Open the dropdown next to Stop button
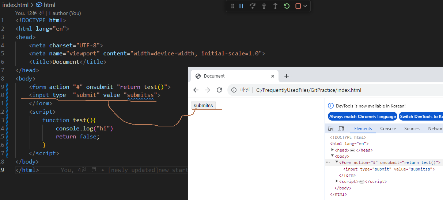This screenshot has width=443, height=200. 305,6
